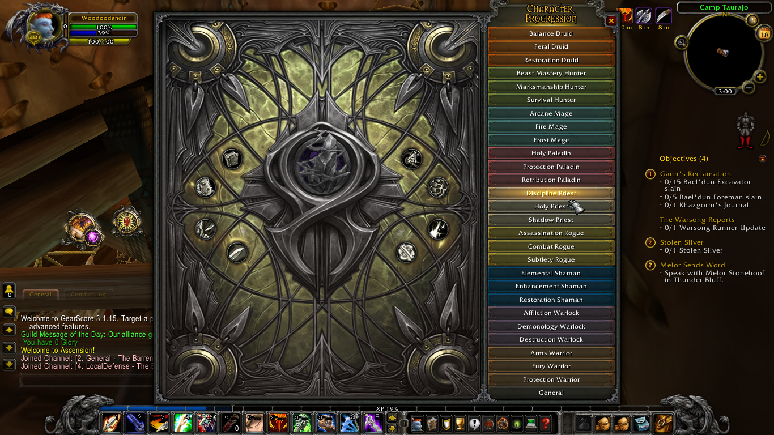Open the quest log exclamation icon
Image resolution: width=774 pixels, height=435 pixels.
coord(474,423)
